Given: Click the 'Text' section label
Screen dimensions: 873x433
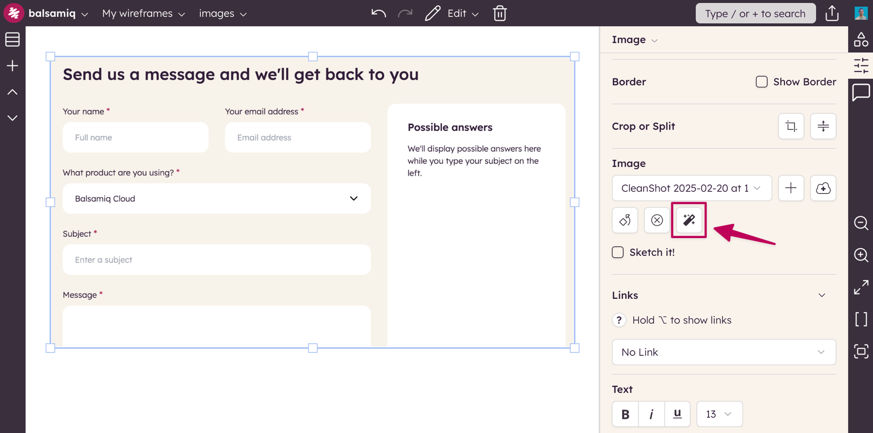Looking at the screenshot, I should coord(622,389).
